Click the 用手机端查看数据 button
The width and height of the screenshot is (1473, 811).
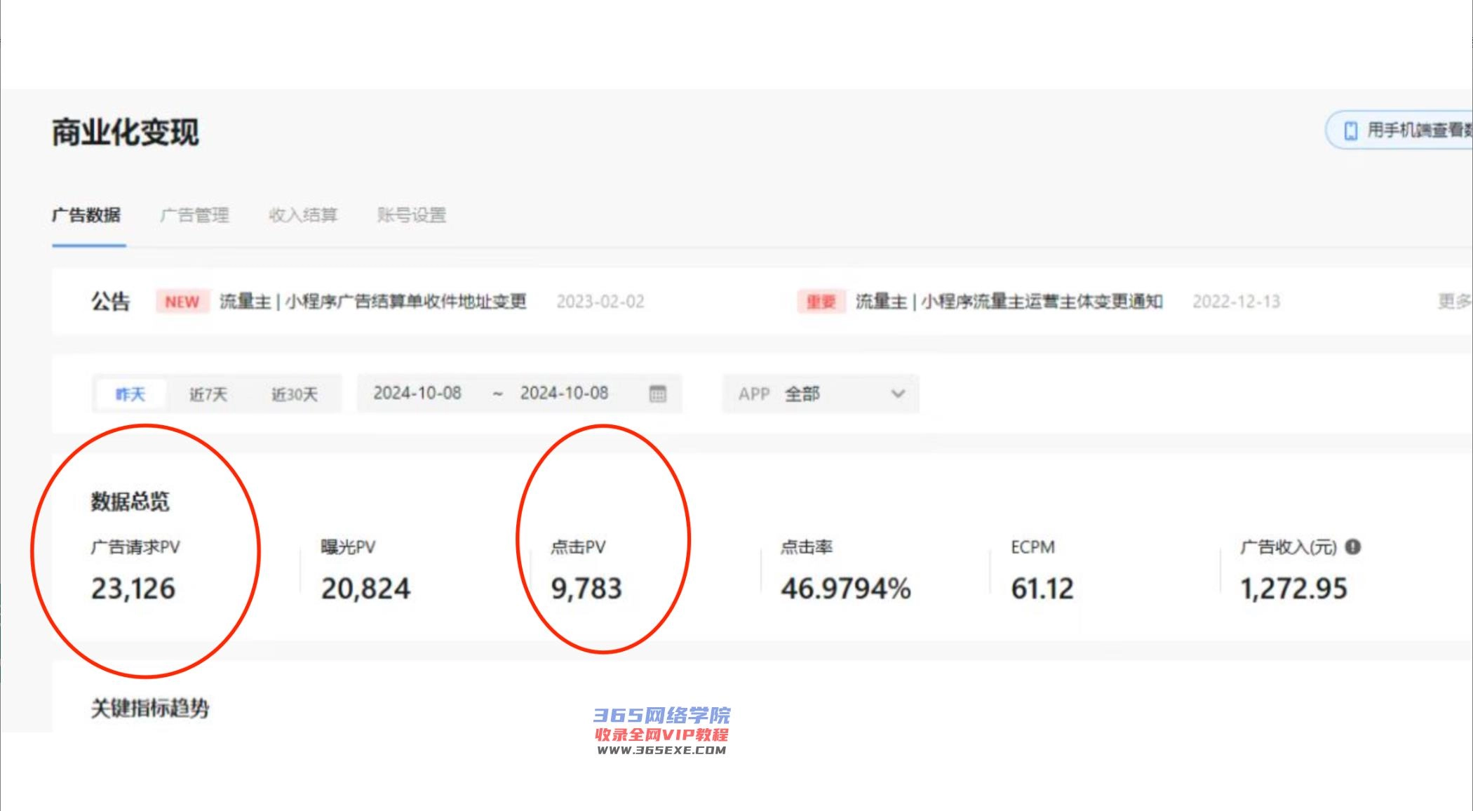(x=1410, y=130)
